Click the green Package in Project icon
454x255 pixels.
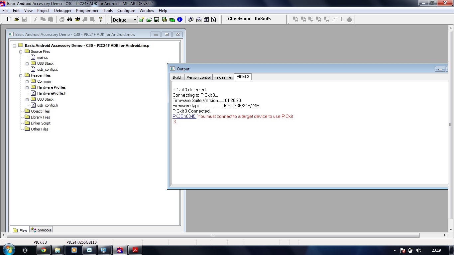(x=172, y=20)
